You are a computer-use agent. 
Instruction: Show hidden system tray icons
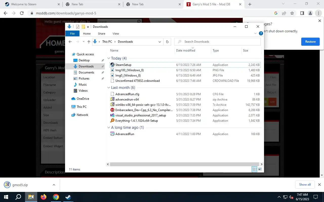tap(279, 197)
